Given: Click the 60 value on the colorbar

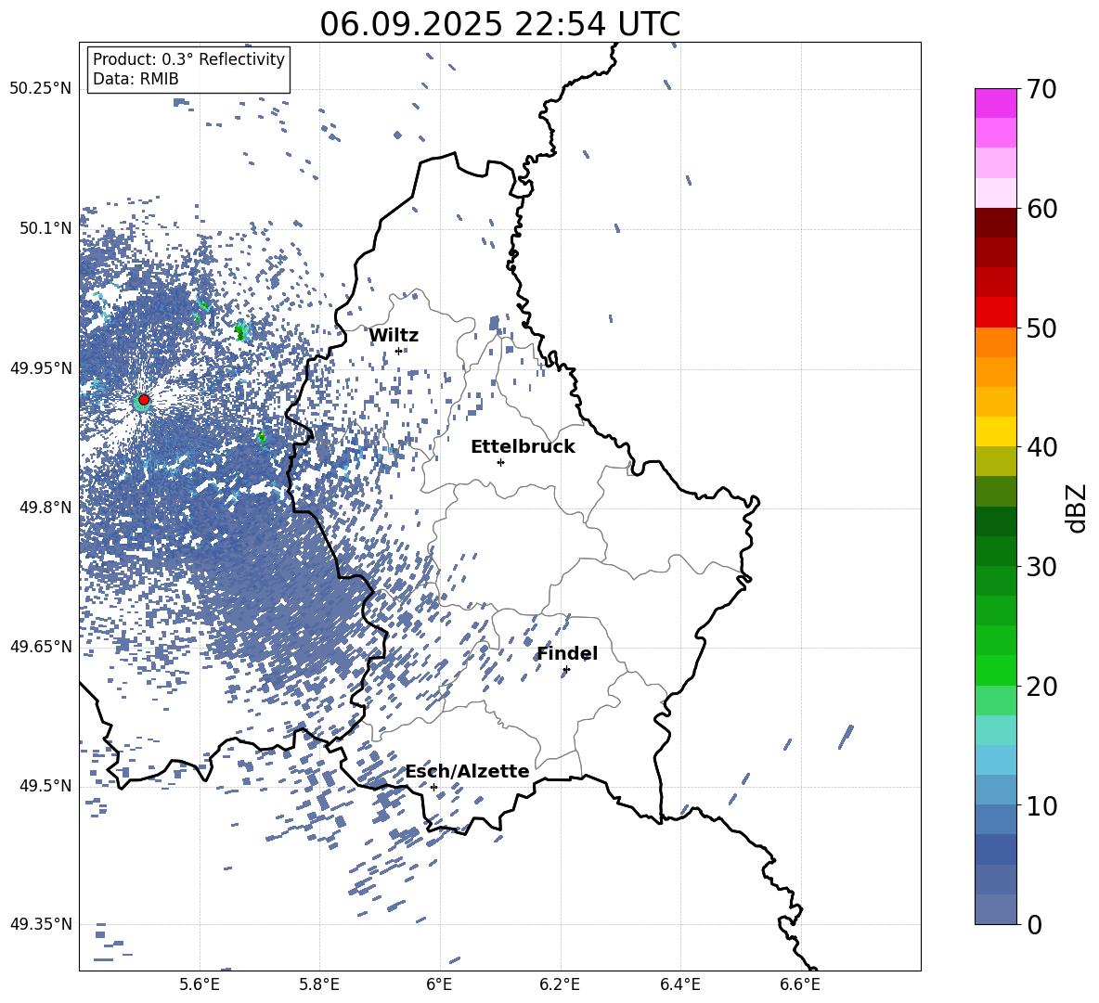Looking at the screenshot, I should pos(1042,209).
